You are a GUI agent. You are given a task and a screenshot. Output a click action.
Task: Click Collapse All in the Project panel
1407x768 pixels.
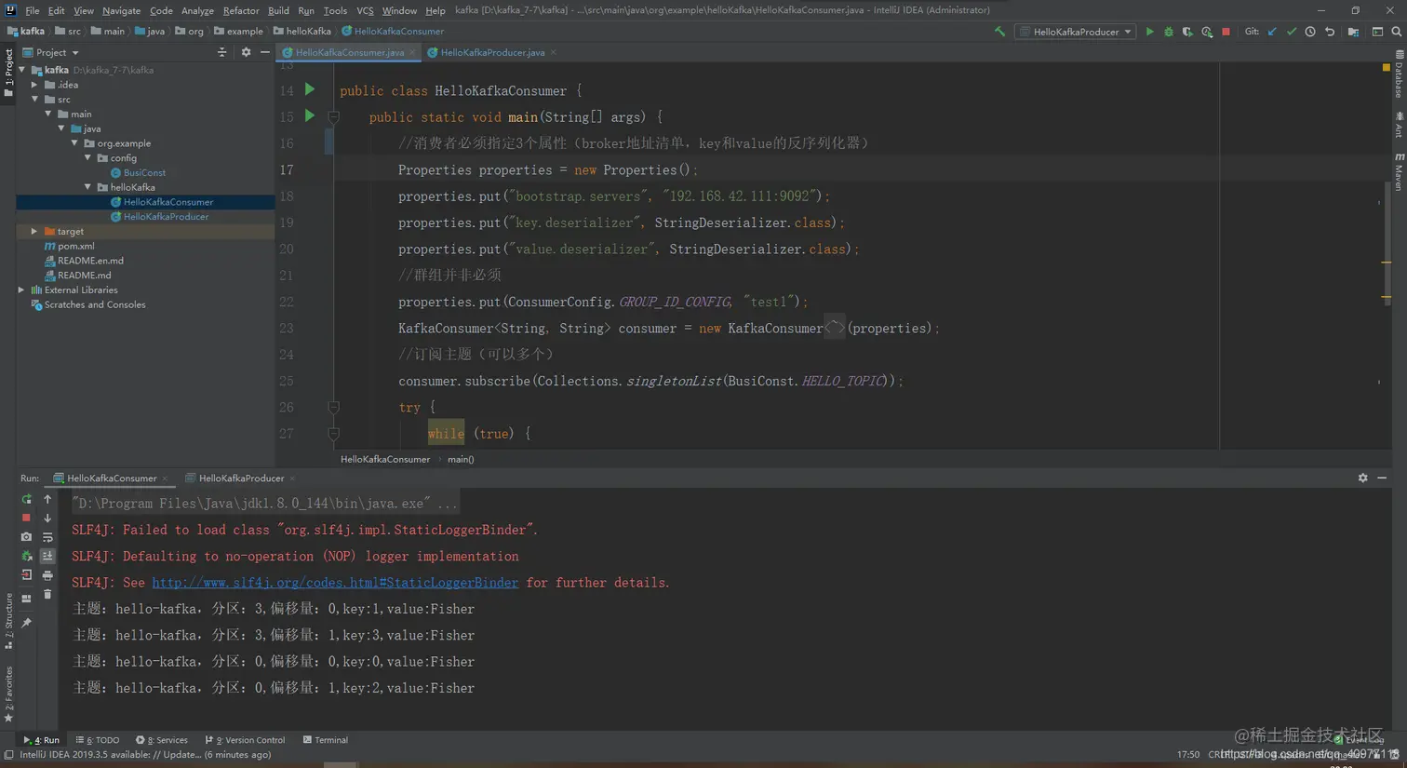click(x=221, y=52)
